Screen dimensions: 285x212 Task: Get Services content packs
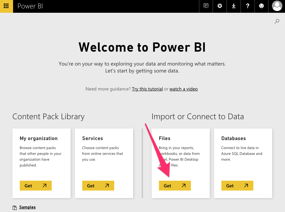click(98, 185)
